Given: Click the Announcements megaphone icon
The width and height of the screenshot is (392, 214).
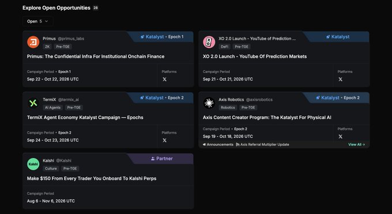Looking at the screenshot, I should tap(204, 144).
